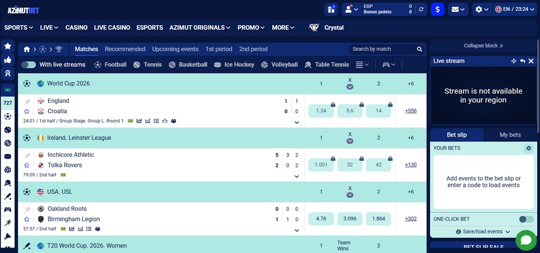The height and width of the screenshot is (253, 540).
Task: Open the award ribbon sidebar icon
Action: click(7, 73)
